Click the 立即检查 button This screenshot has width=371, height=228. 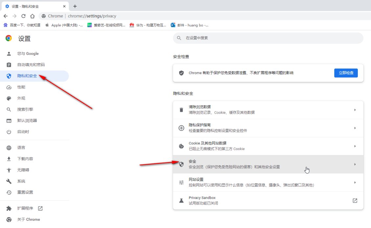click(346, 73)
